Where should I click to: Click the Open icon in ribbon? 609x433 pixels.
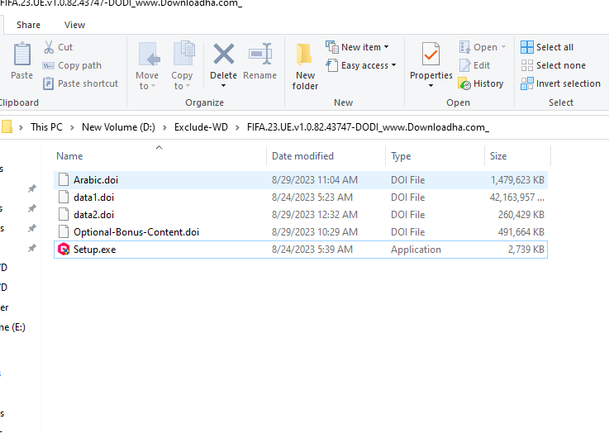coord(464,47)
